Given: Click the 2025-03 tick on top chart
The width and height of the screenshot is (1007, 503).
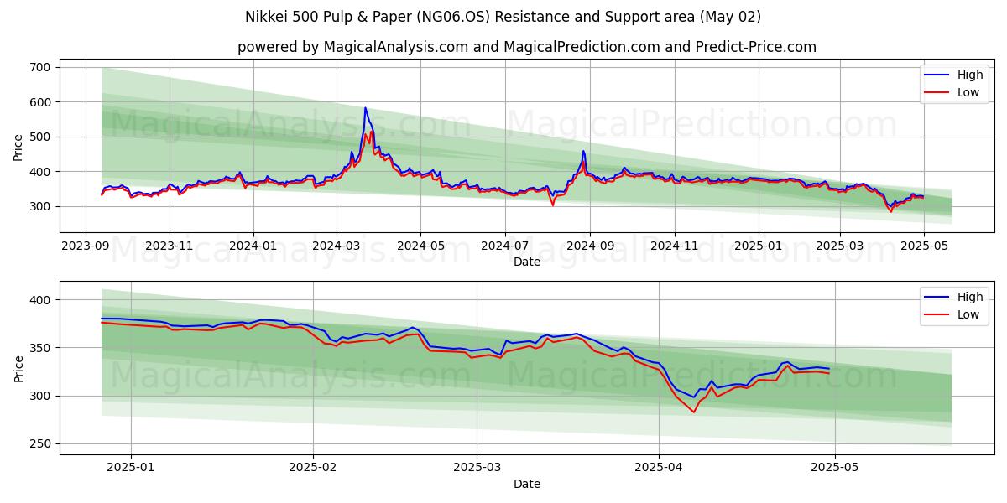Looking at the screenshot, I should tap(839, 246).
